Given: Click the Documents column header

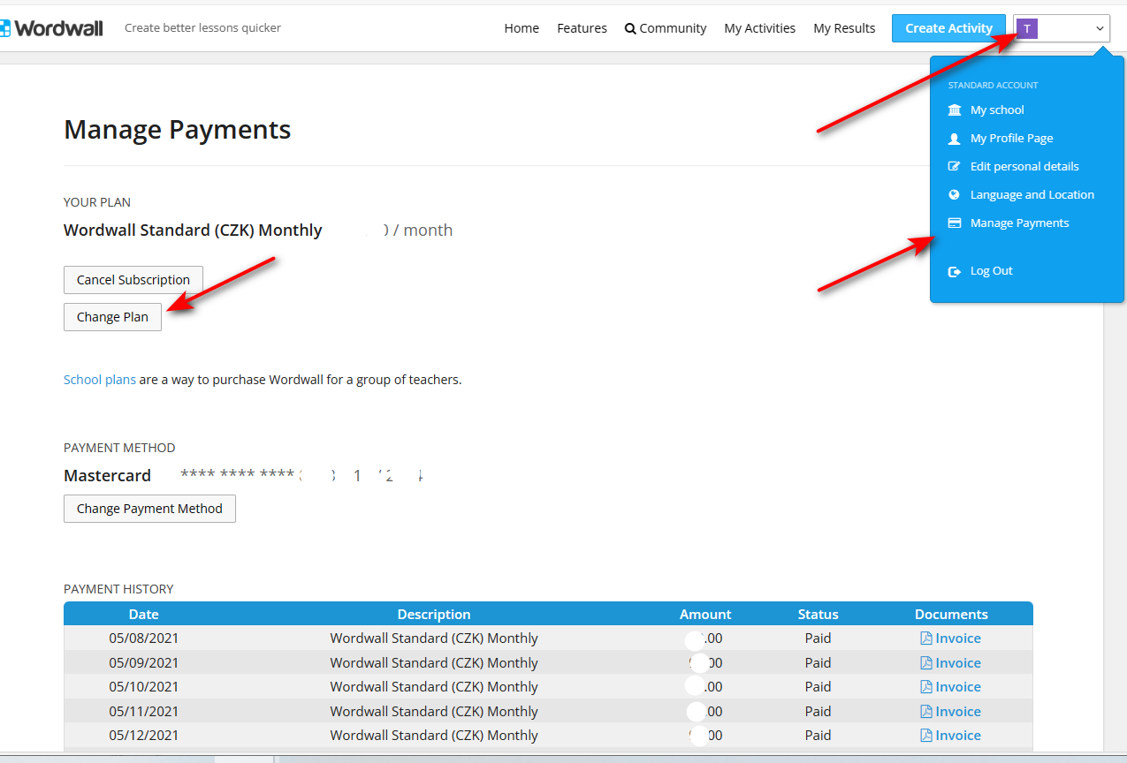Looking at the screenshot, I should click(951, 615).
